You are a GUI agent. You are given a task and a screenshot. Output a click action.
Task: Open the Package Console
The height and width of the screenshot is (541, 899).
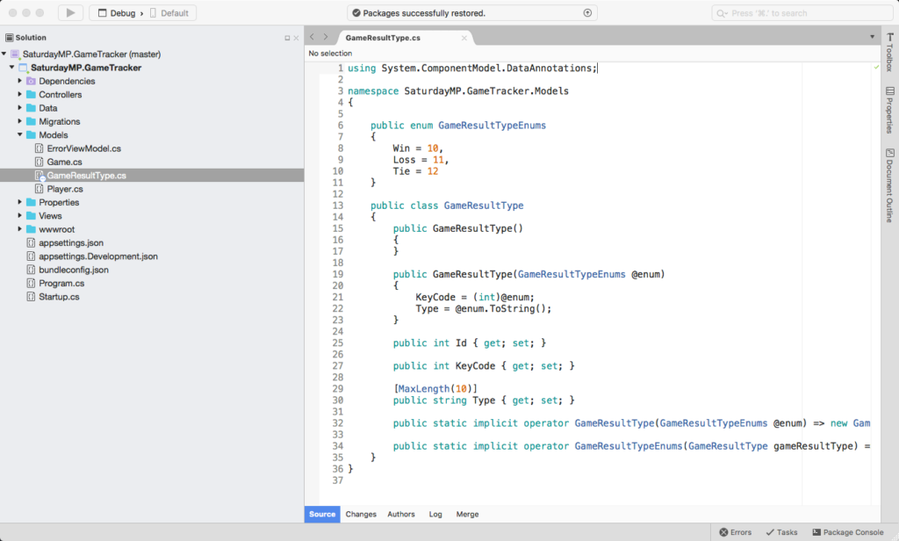tap(847, 531)
